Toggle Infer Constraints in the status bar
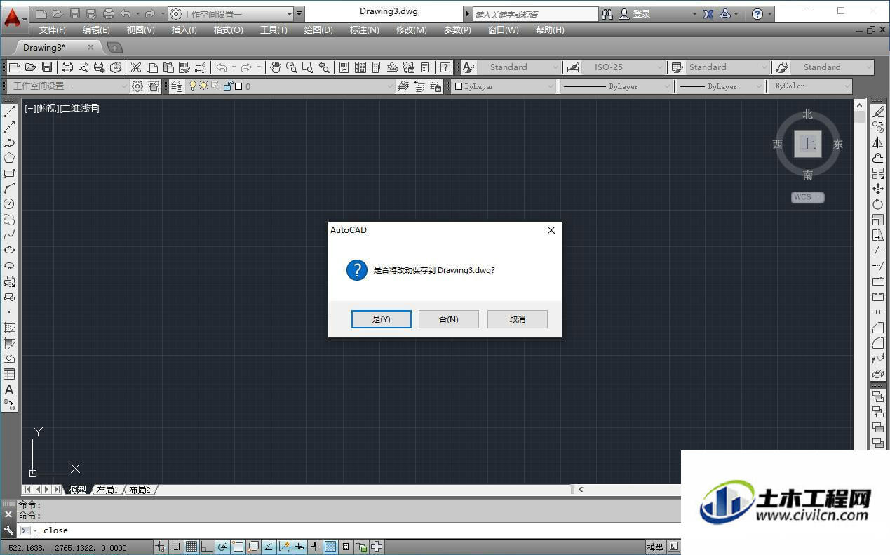 tap(161, 547)
